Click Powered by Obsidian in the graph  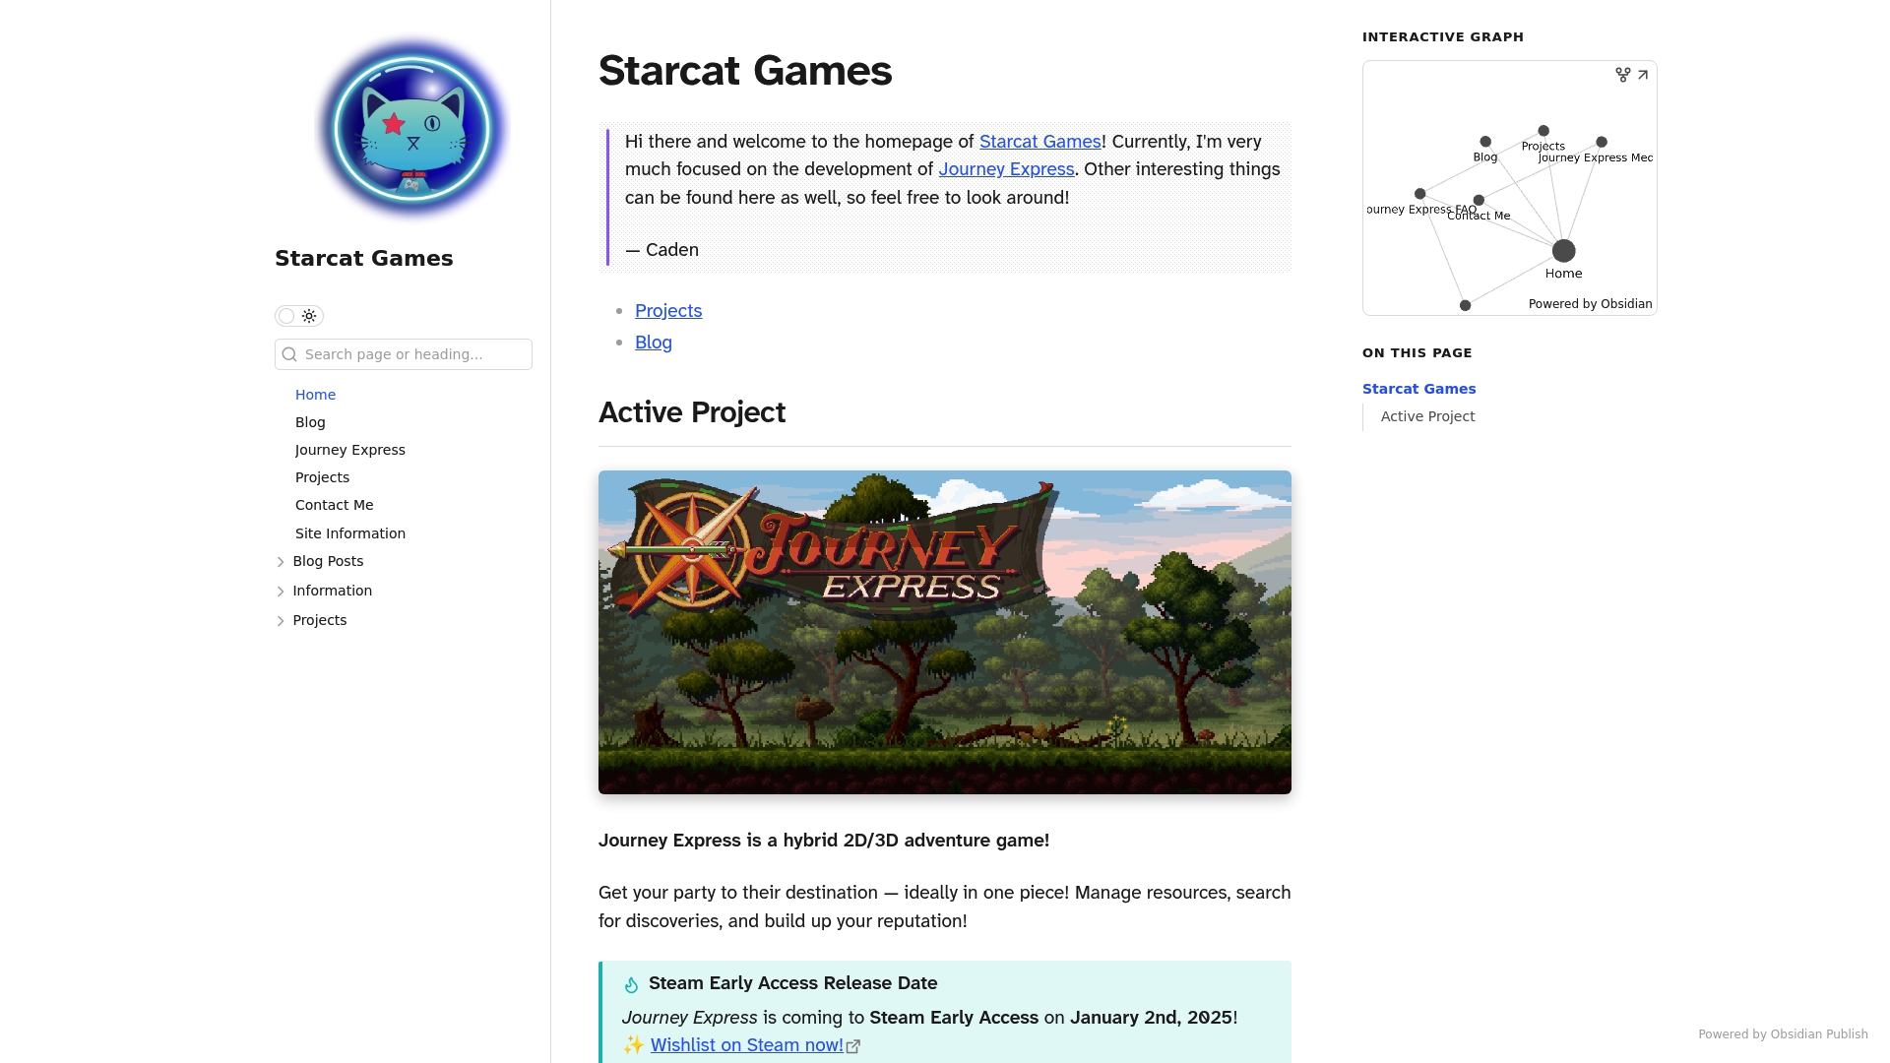[1590, 304]
